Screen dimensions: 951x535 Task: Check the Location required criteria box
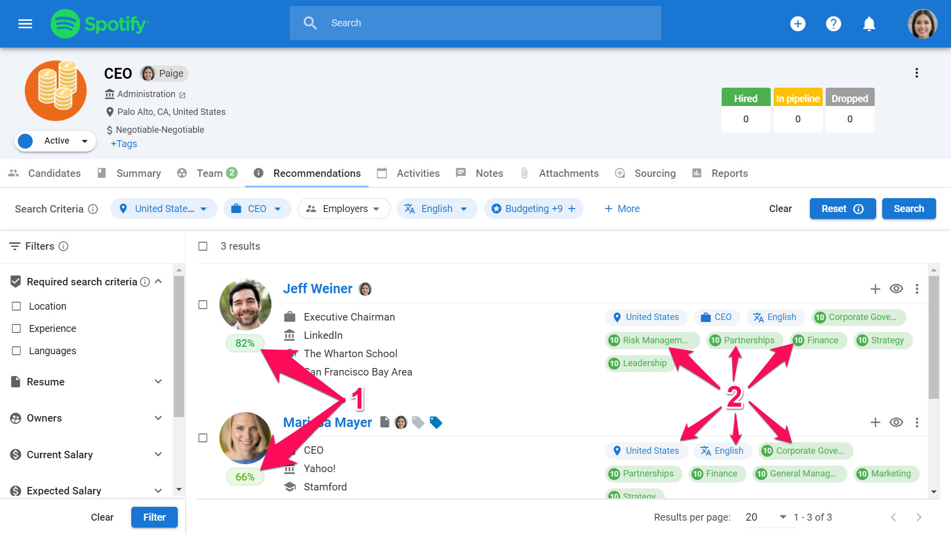[x=16, y=306]
